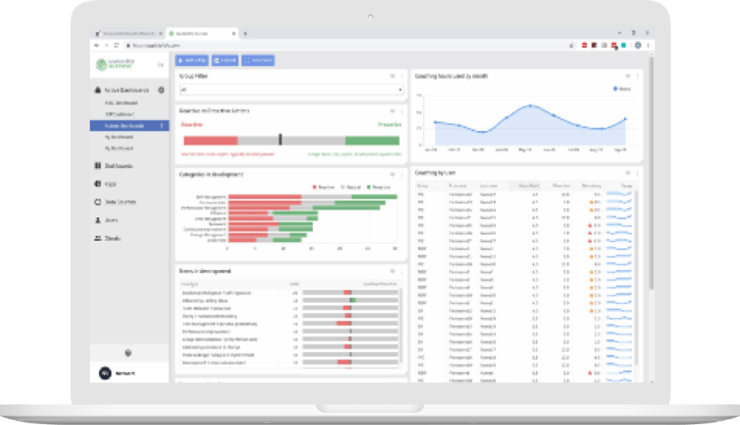Click the scrollbar of Items in development table
Viewport: 740px width, 425px height.
coord(401,325)
